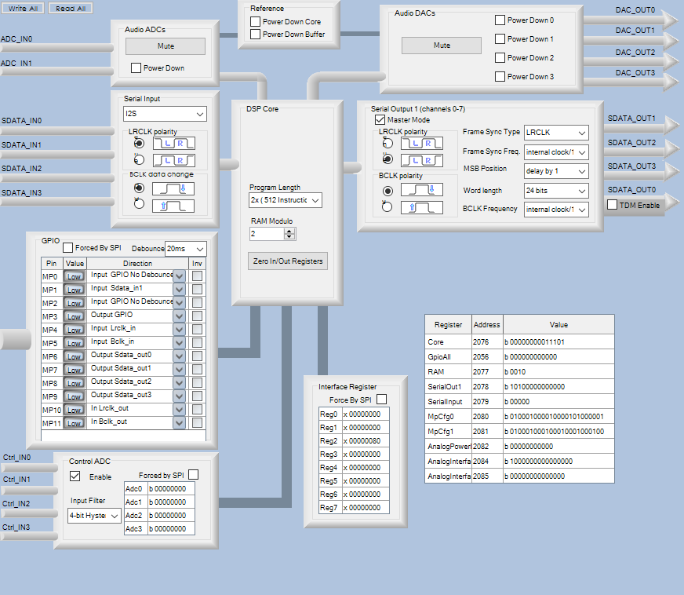
Task: Uncheck Master Mode in Serial Output 1
Action: point(380,120)
